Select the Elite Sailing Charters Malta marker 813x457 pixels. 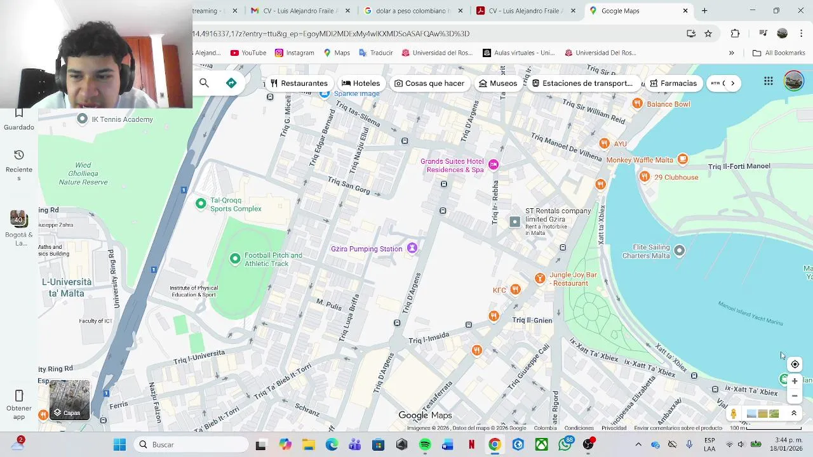[679, 250]
